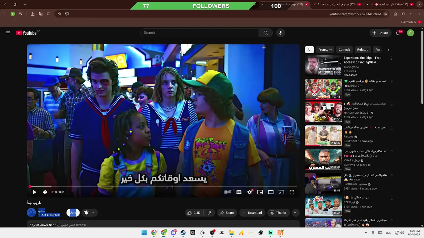The height and width of the screenshot is (238, 424).
Task: Open the TradingView sponsored thumbnail
Action: [x=323, y=66]
